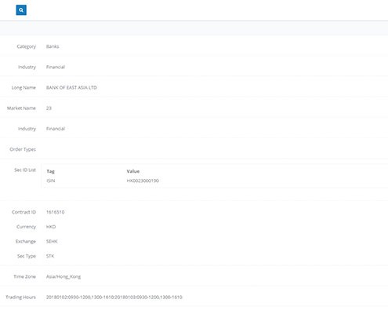Click the 'Sec Type' label
Image resolution: width=388 pixels, height=314 pixels.
27,256
